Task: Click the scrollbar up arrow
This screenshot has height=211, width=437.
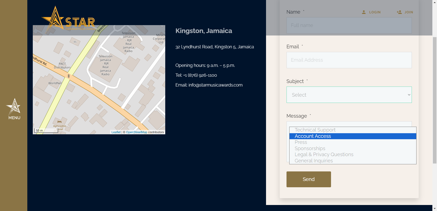Action: pyautogui.click(x=435, y=2)
